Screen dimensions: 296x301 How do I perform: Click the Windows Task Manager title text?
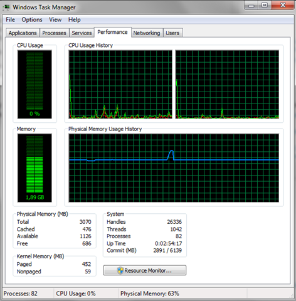(x=44, y=8)
